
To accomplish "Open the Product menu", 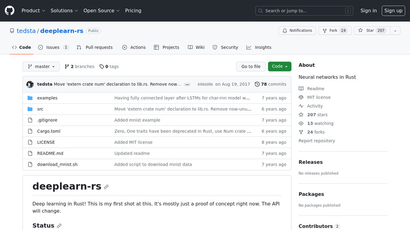I will pyautogui.click(x=33, y=11).
